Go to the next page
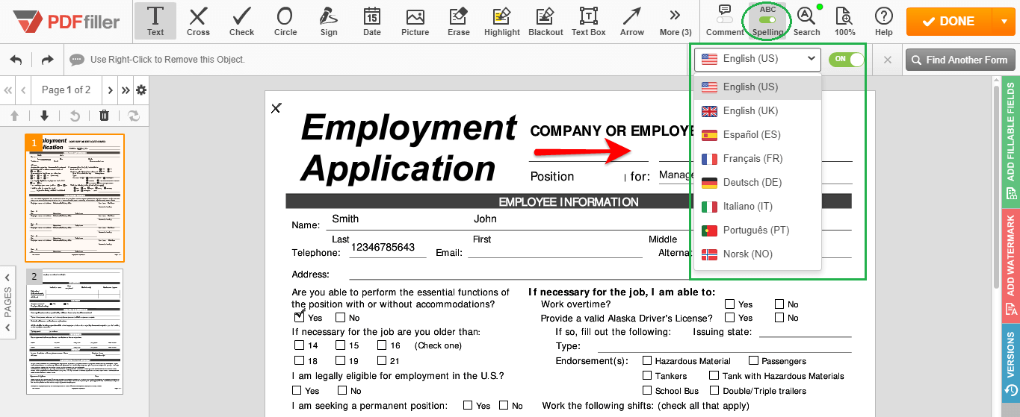This screenshot has height=417, width=1020. pos(111,90)
